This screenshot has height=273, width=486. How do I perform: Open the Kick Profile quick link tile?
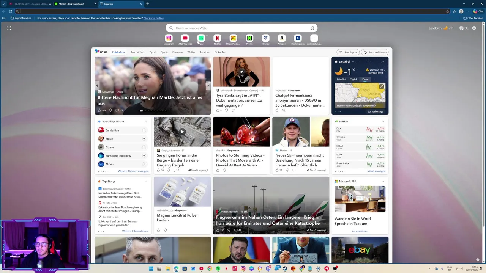pos(249,38)
